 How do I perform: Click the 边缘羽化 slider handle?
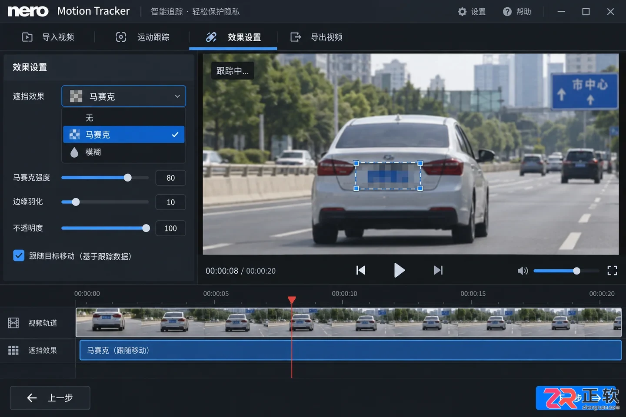[76, 202]
